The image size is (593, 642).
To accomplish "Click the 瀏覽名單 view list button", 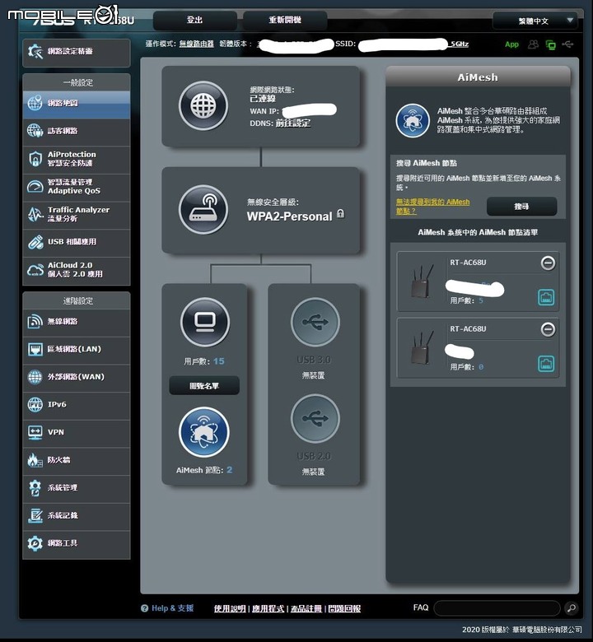I will [x=204, y=386].
